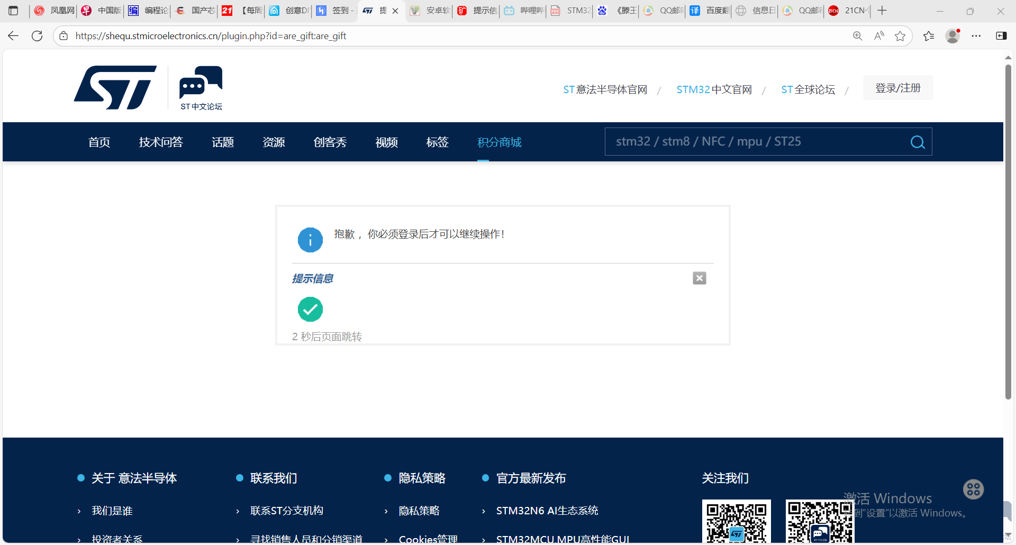Open the 技术问答 navigation menu item

[x=161, y=142]
